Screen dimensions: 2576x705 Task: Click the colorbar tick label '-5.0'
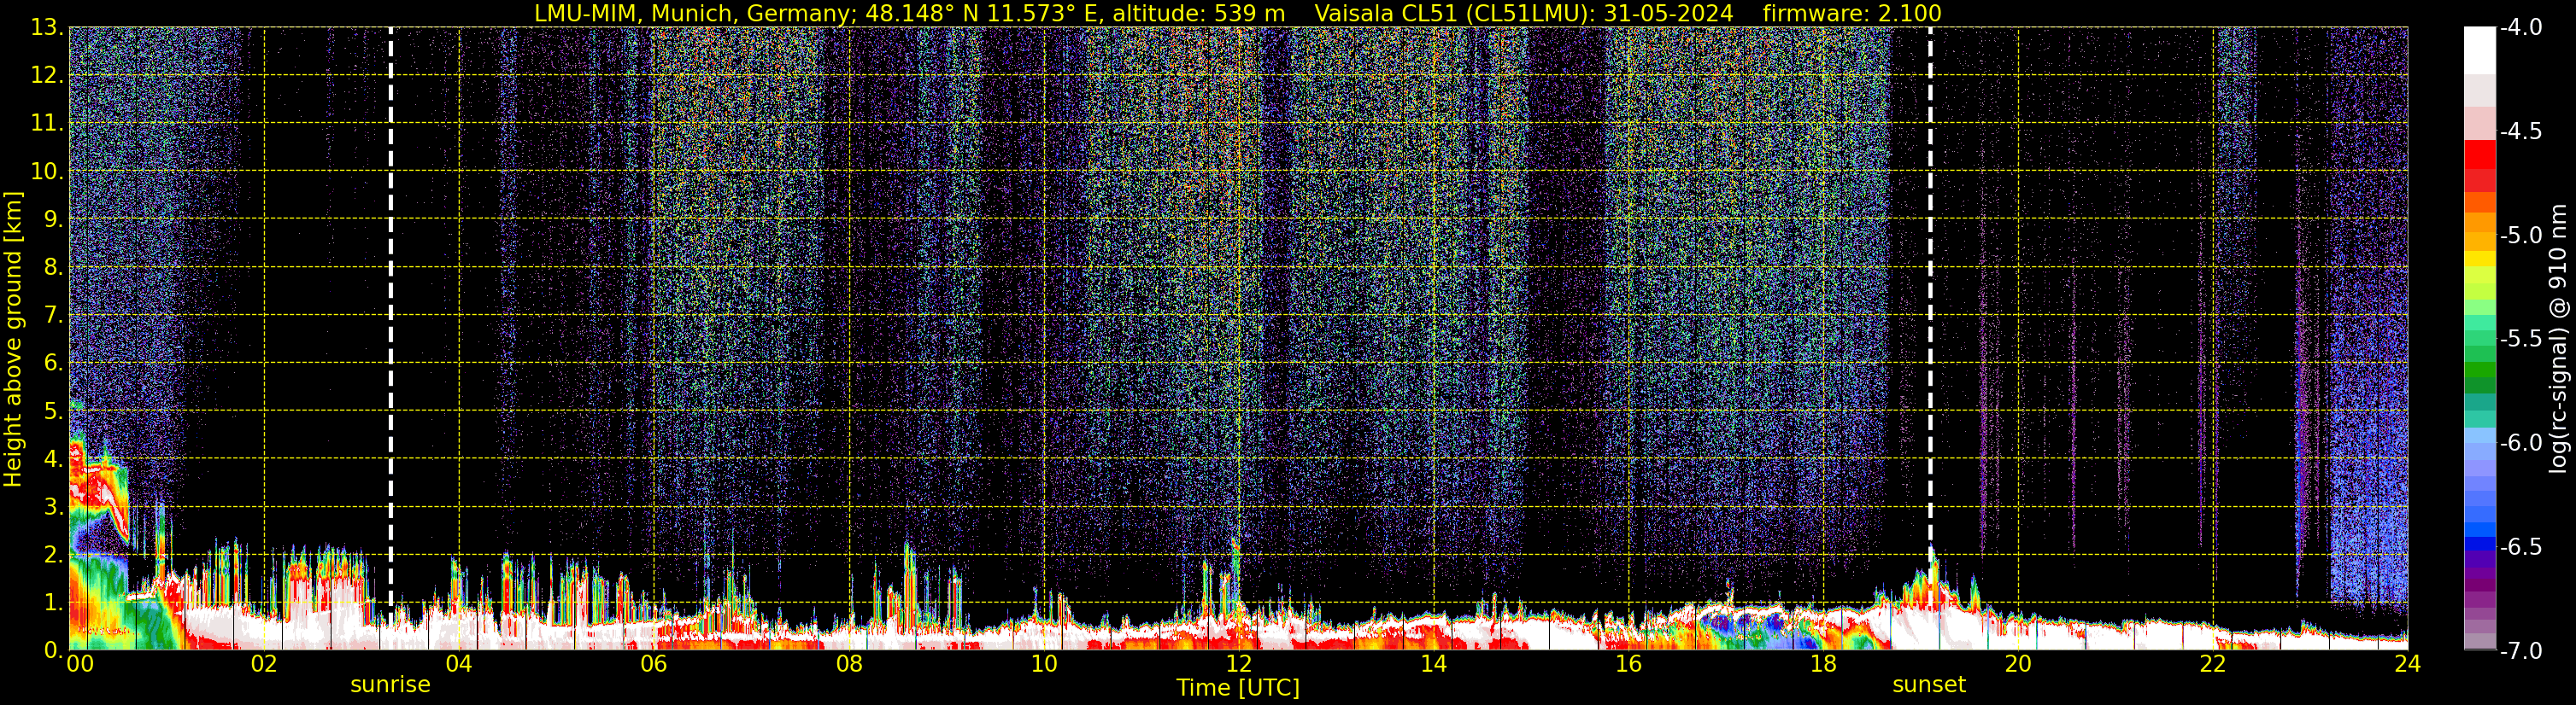(x=2521, y=236)
